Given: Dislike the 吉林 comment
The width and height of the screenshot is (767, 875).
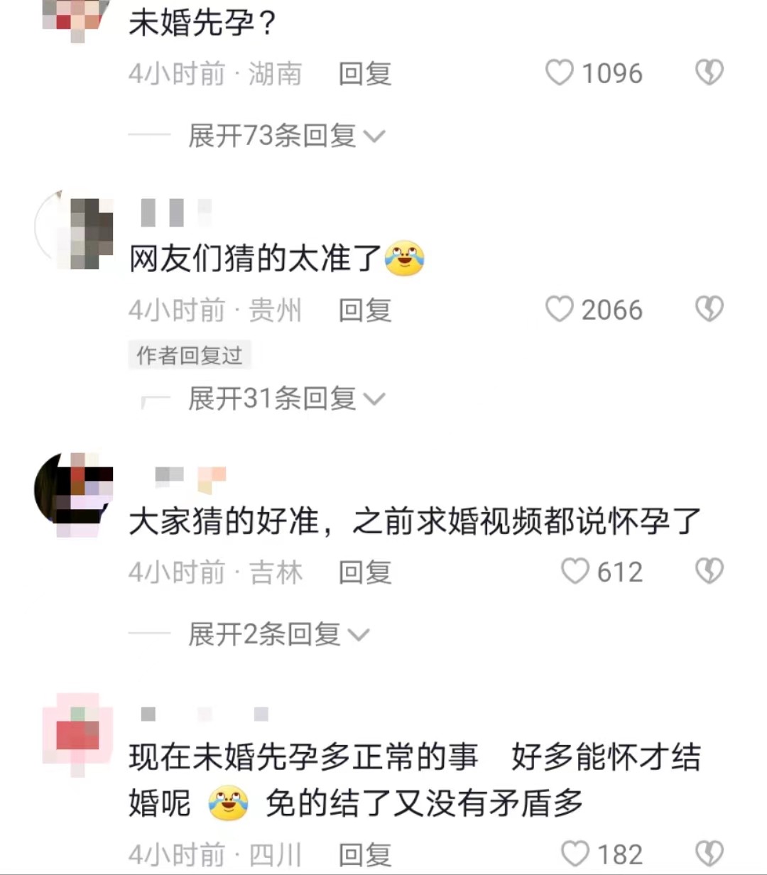Looking at the screenshot, I should pyautogui.click(x=709, y=571).
